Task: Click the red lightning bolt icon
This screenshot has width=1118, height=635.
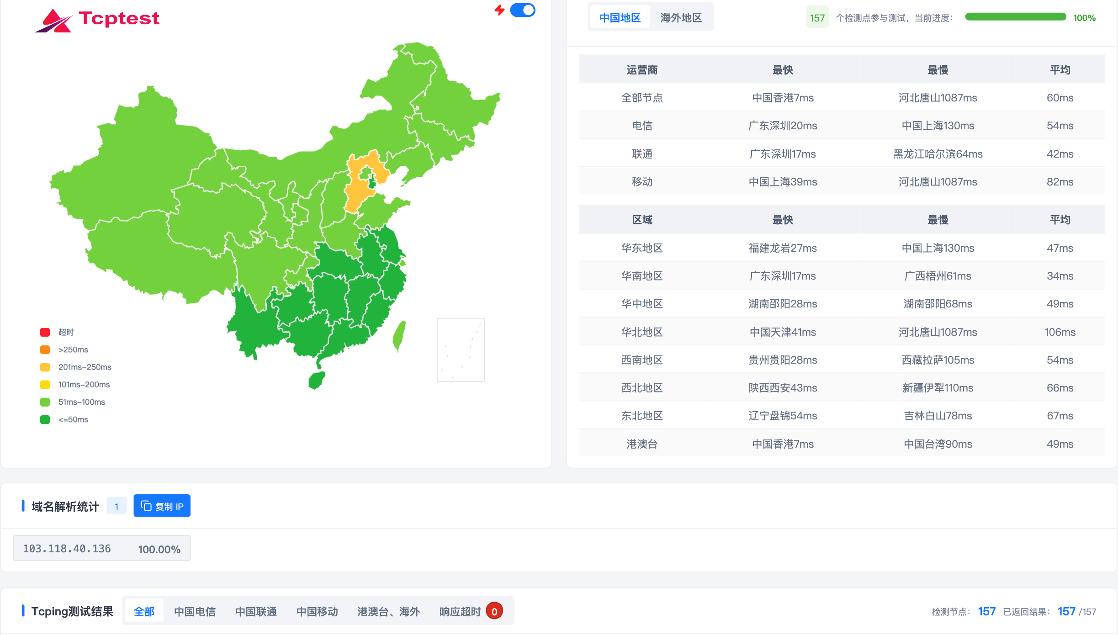Action: [499, 10]
